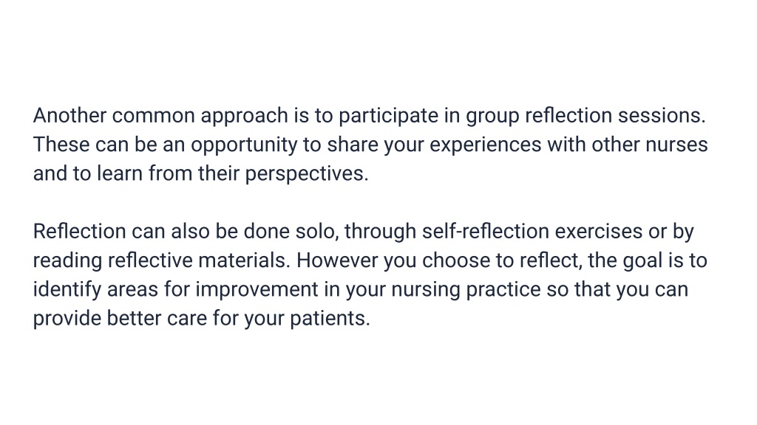
Task: Click the capitalized word "Reflection"
Action: [x=80, y=231]
